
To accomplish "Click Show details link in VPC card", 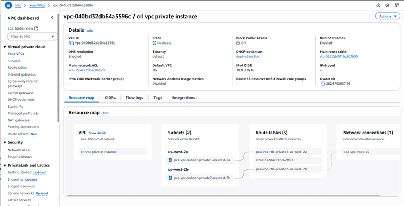I will (x=97, y=133).
